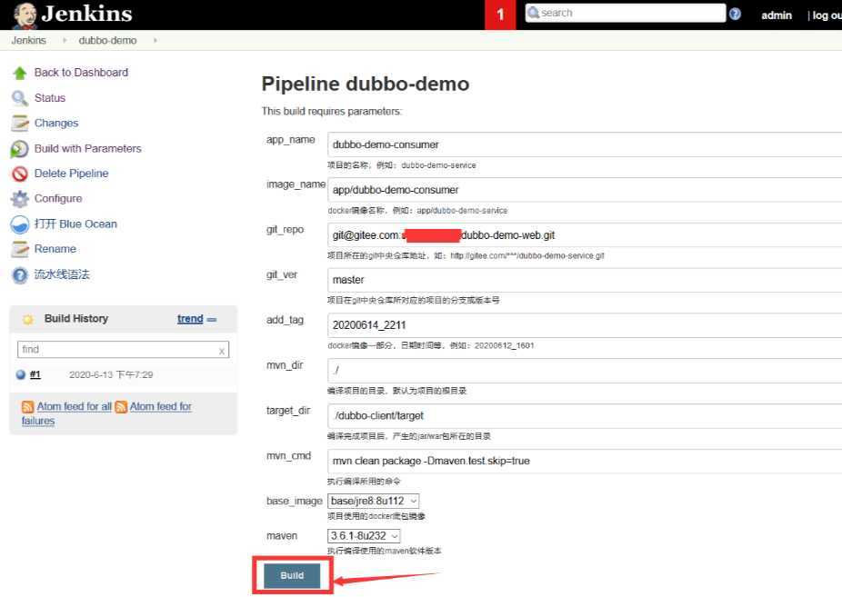Open the 打开 Blue Ocean link
Screen dimensions: 842x597
click(x=75, y=224)
